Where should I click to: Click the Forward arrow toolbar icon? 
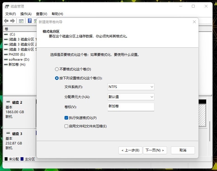(13, 21)
